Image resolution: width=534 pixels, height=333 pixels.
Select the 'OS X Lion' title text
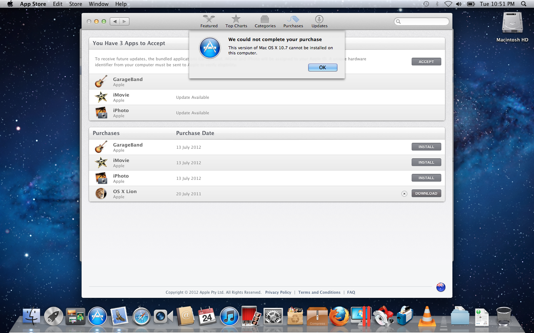pyautogui.click(x=125, y=191)
